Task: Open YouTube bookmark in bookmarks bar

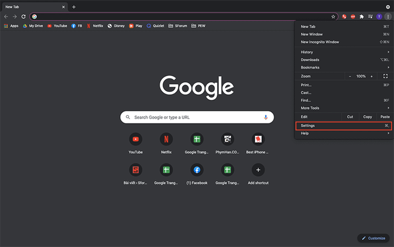Action: pos(57,26)
